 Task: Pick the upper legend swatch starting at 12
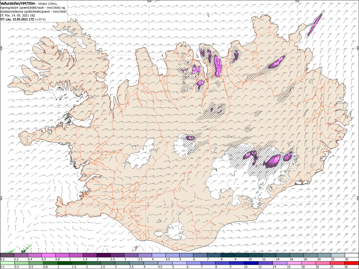click(269, 255)
